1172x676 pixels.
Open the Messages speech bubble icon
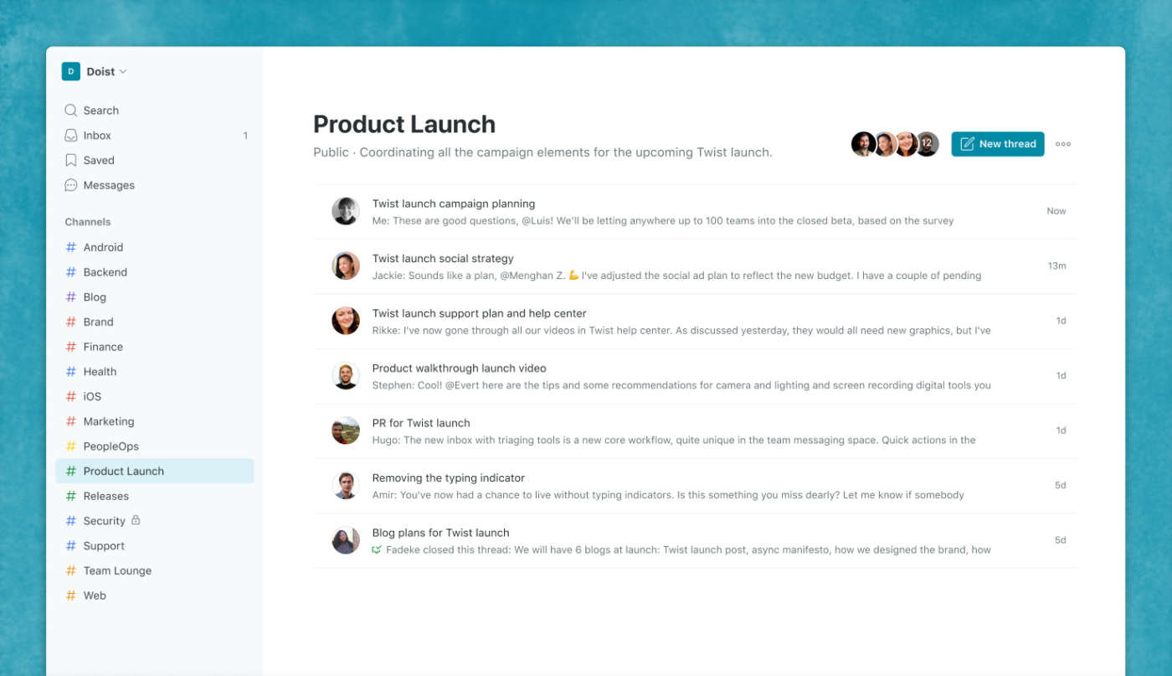pyautogui.click(x=71, y=185)
